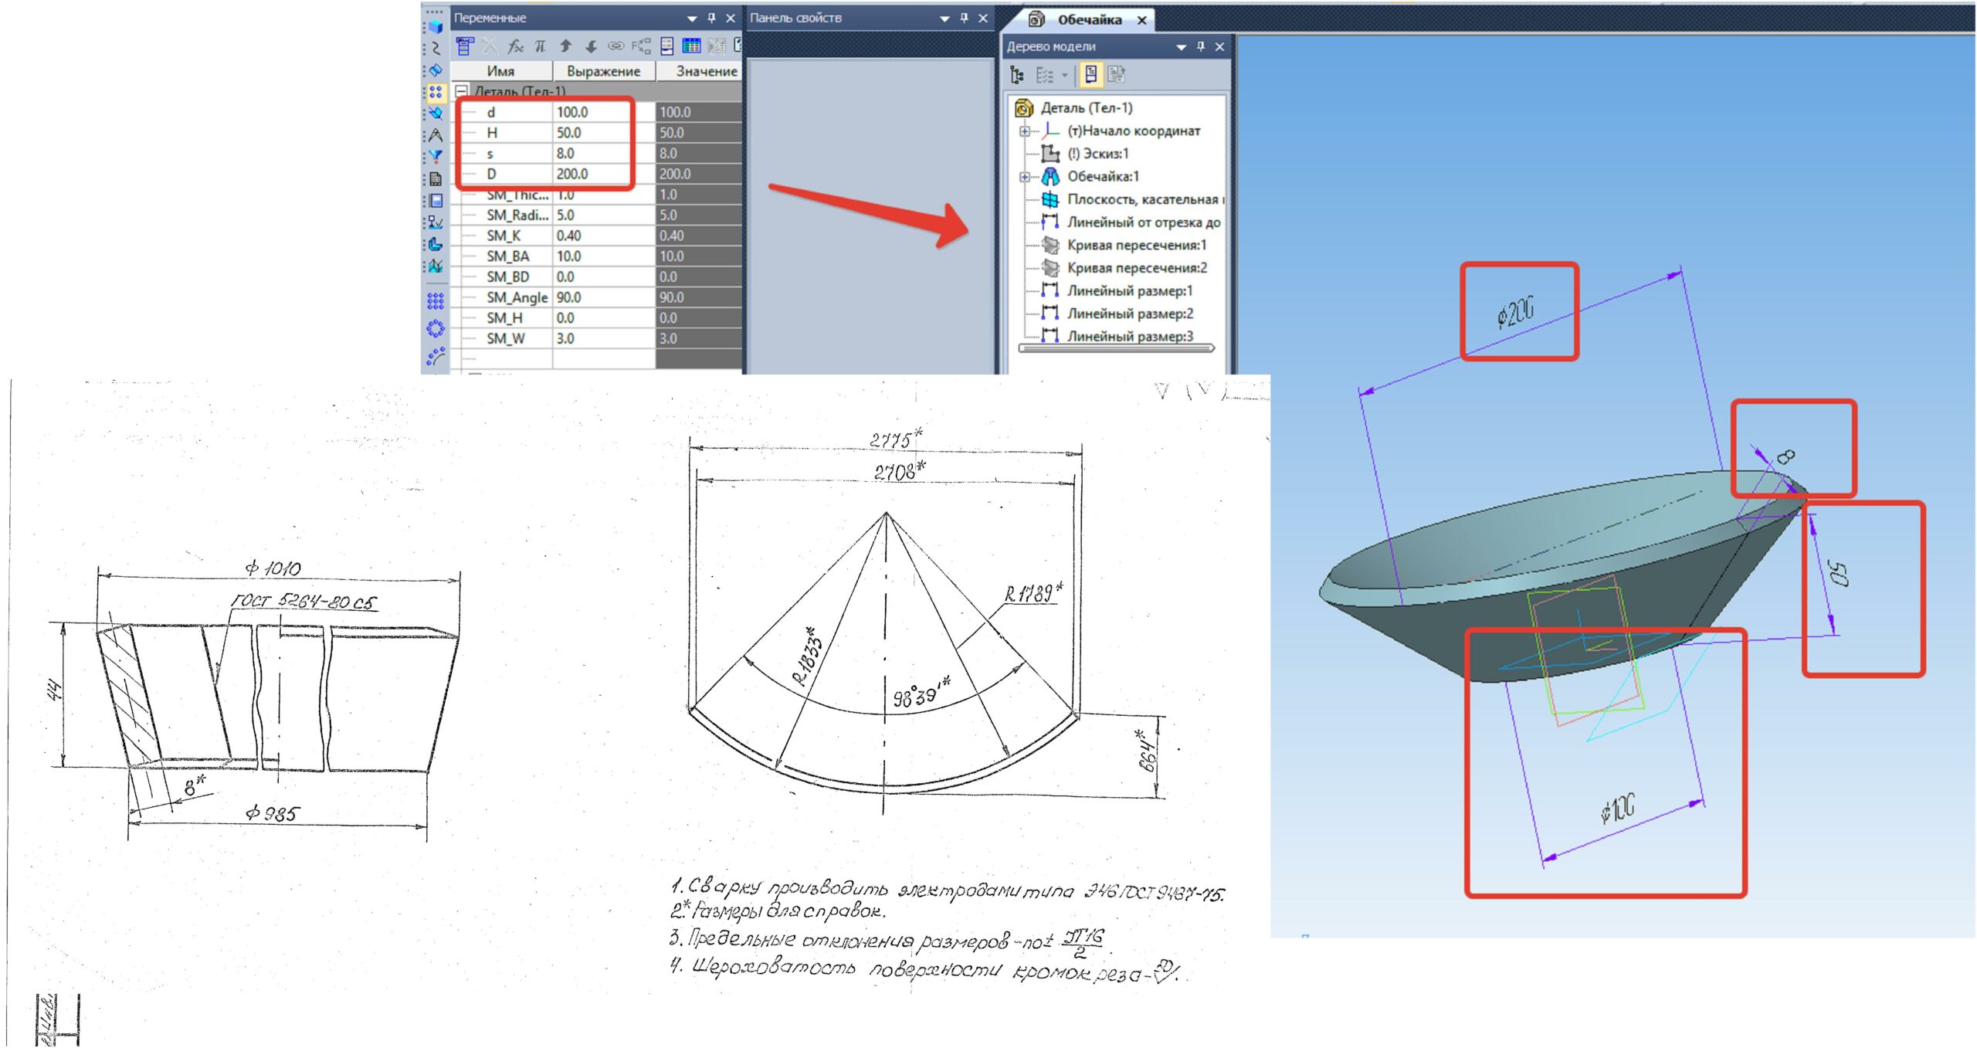Expand the Обечайка:1 tree node

pos(1024,177)
